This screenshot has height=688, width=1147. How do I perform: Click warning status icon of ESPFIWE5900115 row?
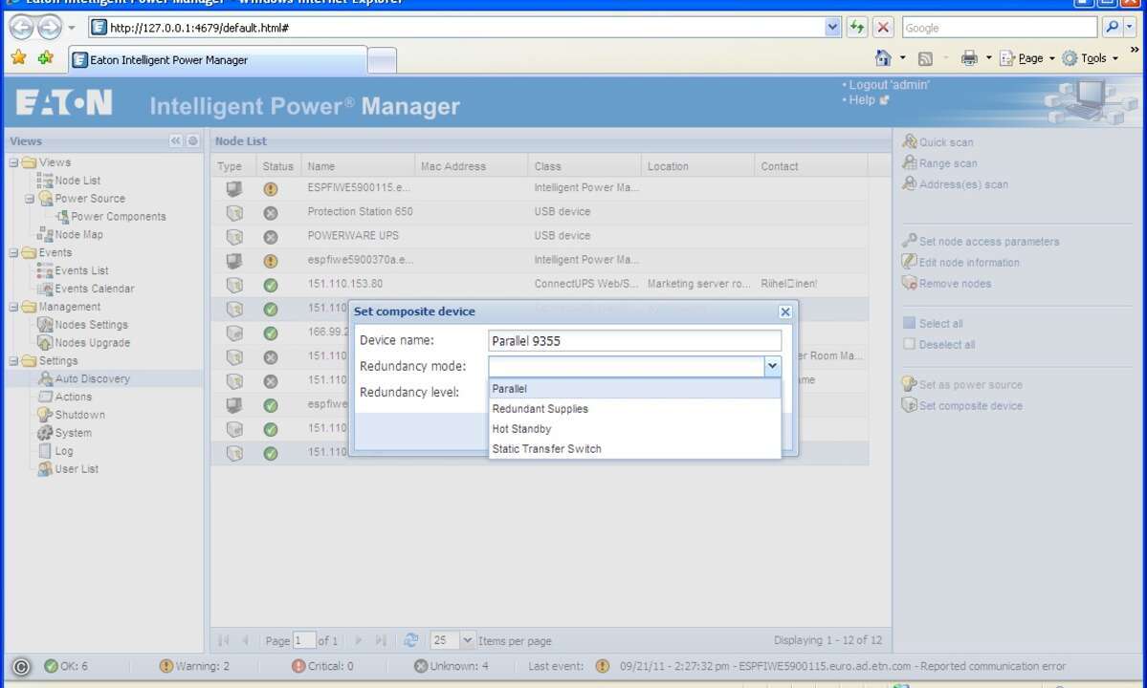click(271, 188)
